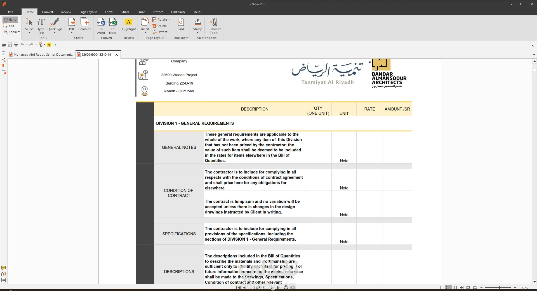Screen dimensions: 537x291
Task: Open the Customize Quick Access Toolbar dropdown
Action: pyautogui.click(x=55, y=45)
